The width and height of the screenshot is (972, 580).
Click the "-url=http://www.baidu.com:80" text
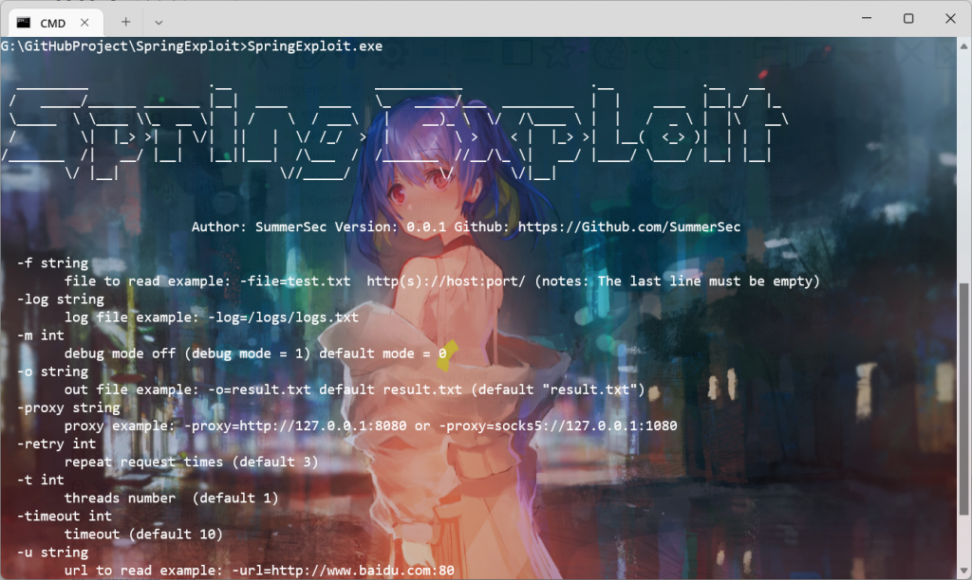tap(343, 571)
